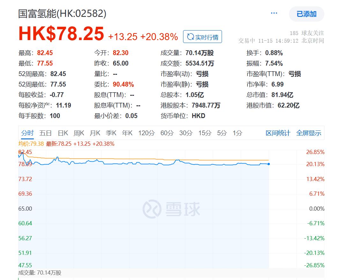
Task: Select the 1分 interval tab
Action: coord(237,133)
